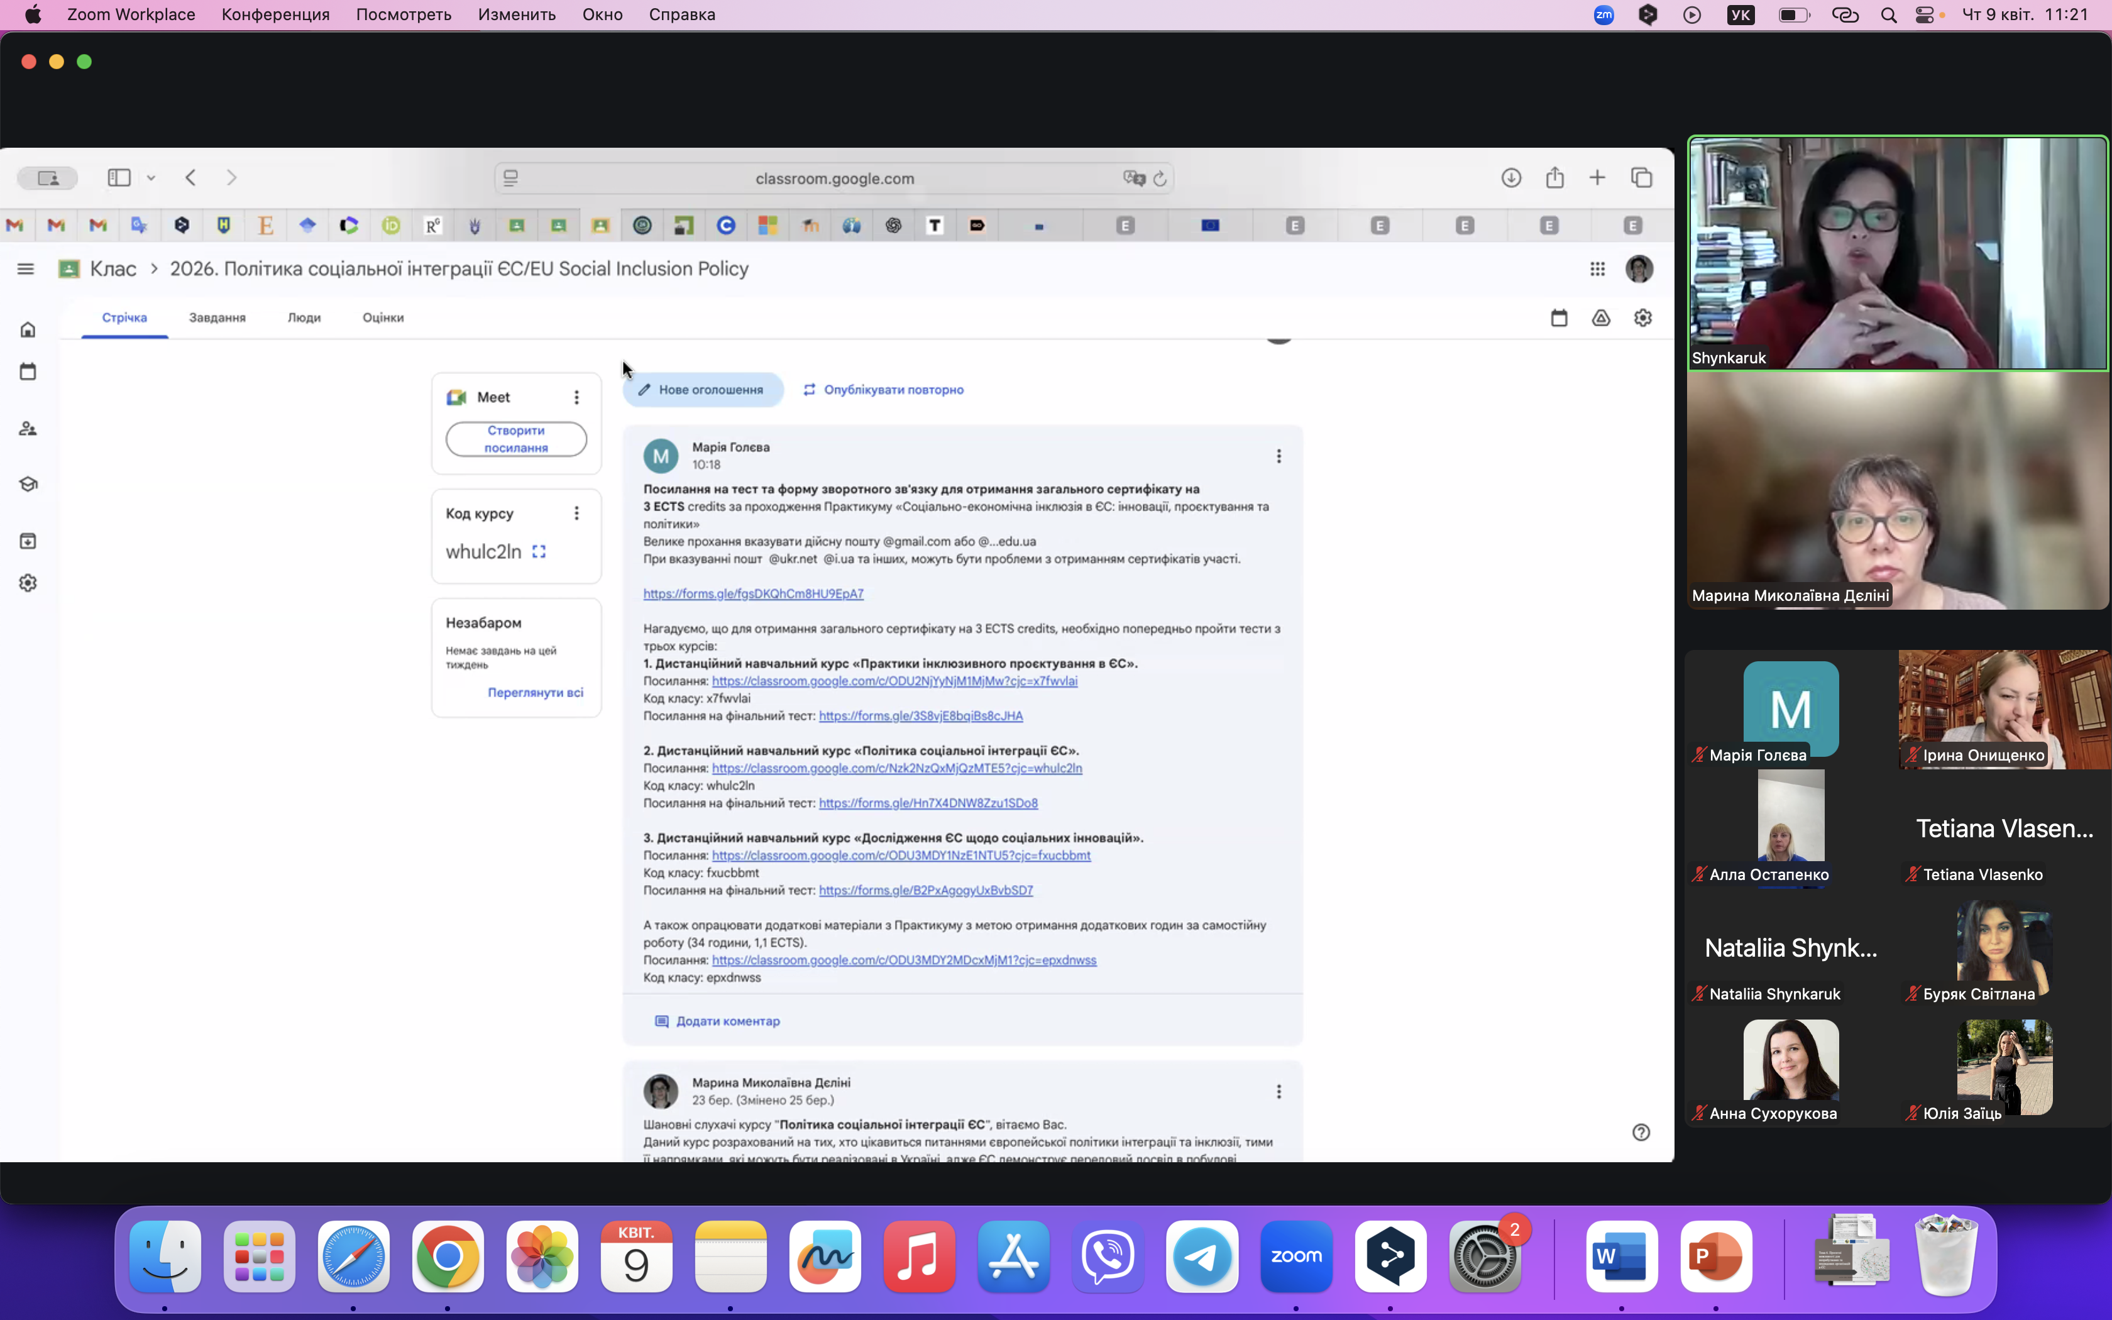Open class settings gear at top right
The height and width of the screenshot is (1320, 2112).
tap(1642, 318)
